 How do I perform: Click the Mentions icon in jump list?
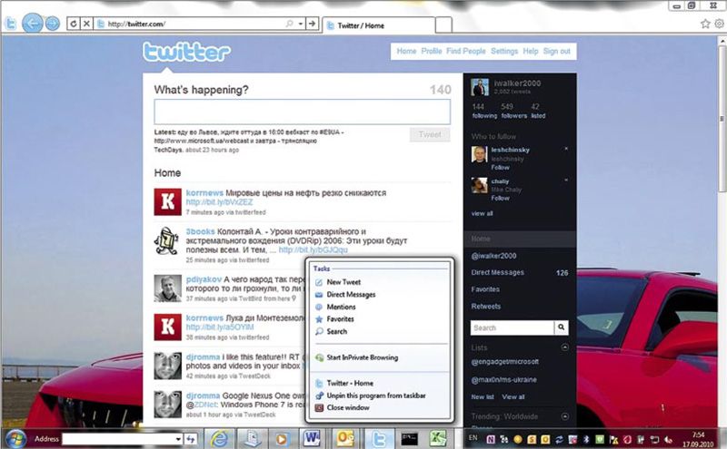tap(318, 307)
